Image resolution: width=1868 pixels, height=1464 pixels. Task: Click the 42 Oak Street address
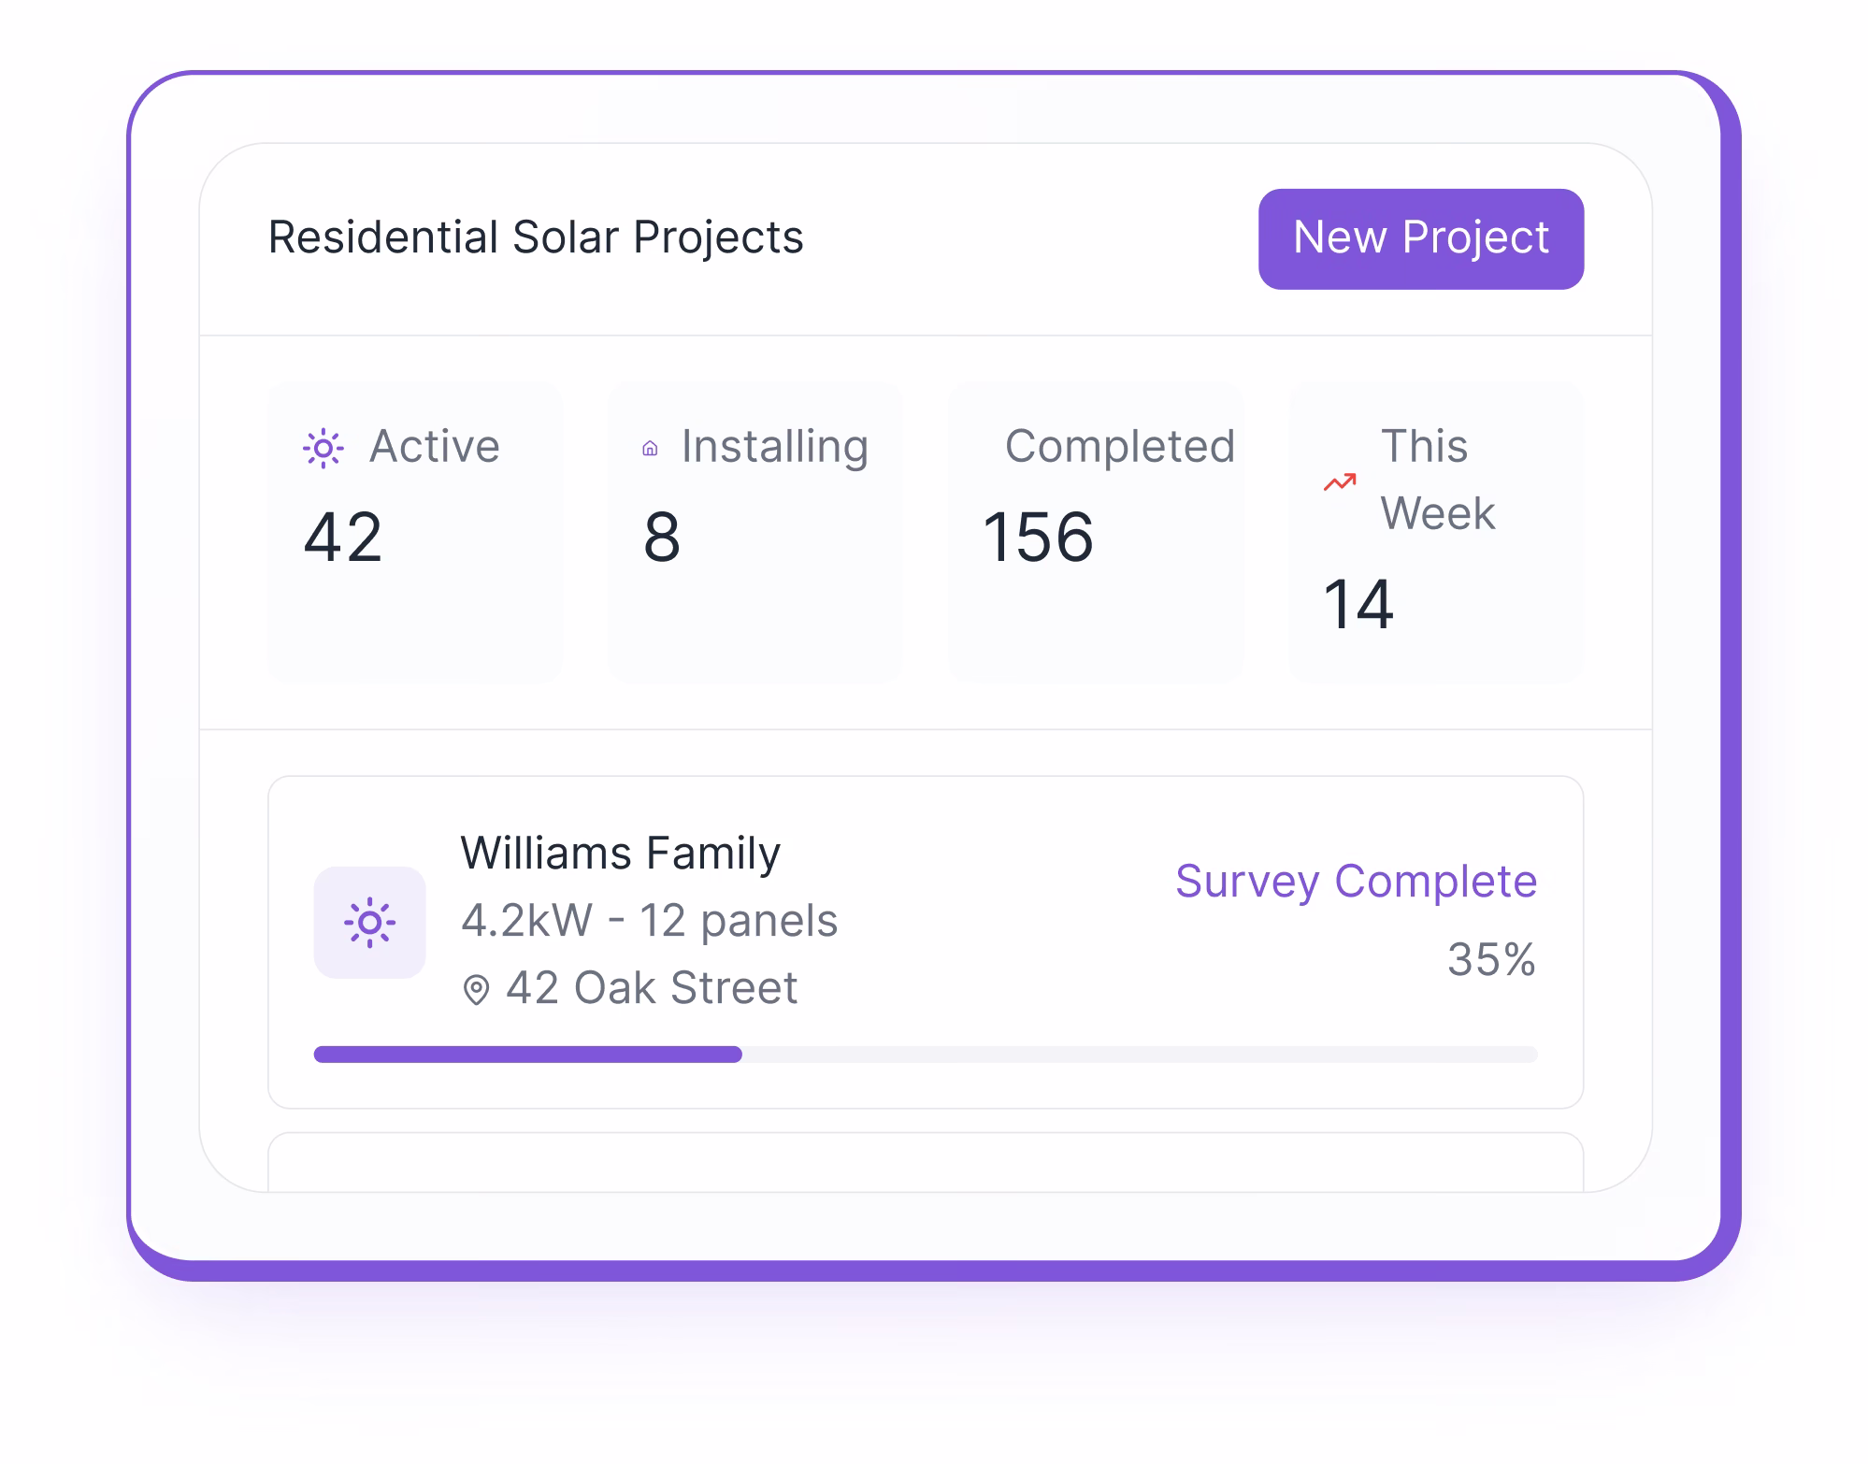pyautogui.click(x=652, y=988)
